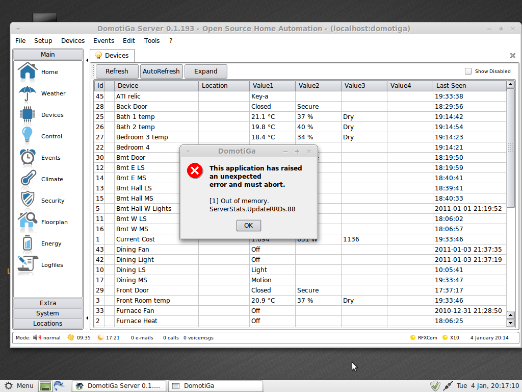Select the 'Furnace Heat' device row
The height and width of the screenshot is (392, 522).
(300, 321)
